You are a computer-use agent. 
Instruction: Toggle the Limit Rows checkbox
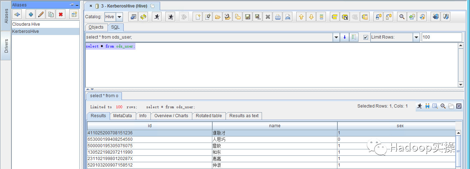365,37
